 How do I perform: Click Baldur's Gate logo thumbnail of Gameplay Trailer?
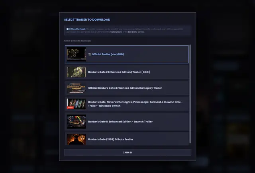click(x=76, y=88)
